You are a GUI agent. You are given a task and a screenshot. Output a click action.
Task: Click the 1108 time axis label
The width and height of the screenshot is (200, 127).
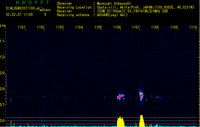click(x=155, y=27)
